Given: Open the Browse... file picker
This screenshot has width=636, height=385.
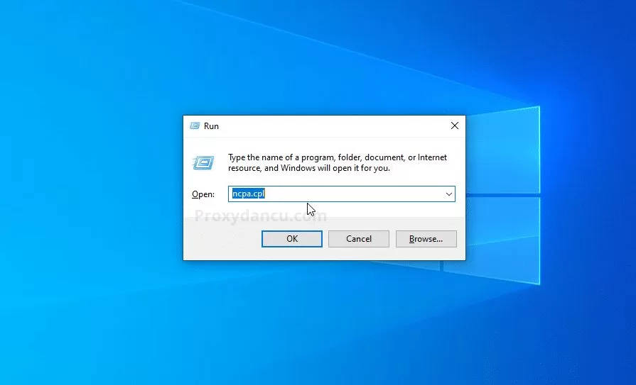Looking at the screenshot, I should tap(426, 239).
